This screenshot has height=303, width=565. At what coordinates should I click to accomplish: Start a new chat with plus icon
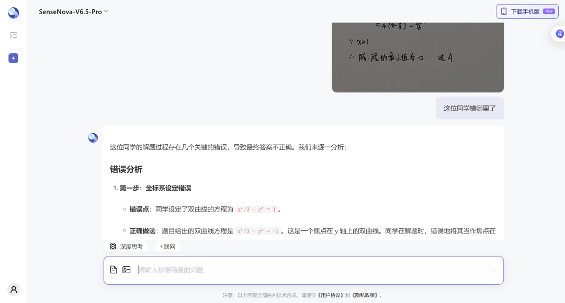(x=13, y=59)
